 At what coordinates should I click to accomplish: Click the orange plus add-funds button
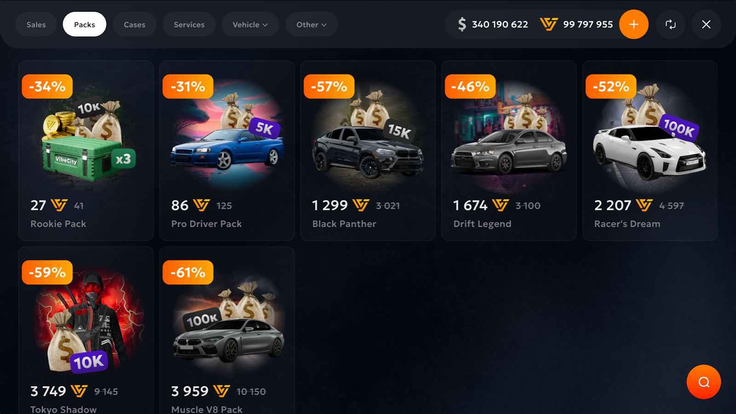(x=633, y=24)
